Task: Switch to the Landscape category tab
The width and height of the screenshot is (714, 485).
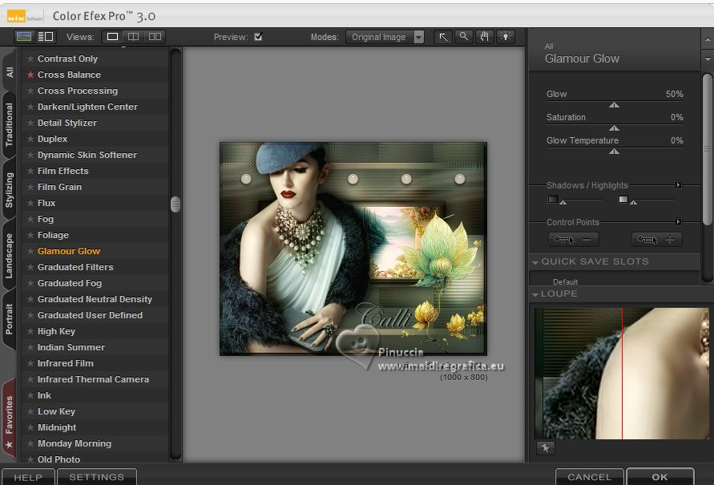Action: [x=10, y=256]
